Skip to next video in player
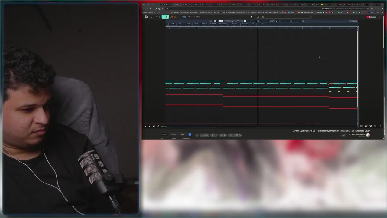This screenshot has height=218, width=387. pyautogui.click(x=154, y=126)
